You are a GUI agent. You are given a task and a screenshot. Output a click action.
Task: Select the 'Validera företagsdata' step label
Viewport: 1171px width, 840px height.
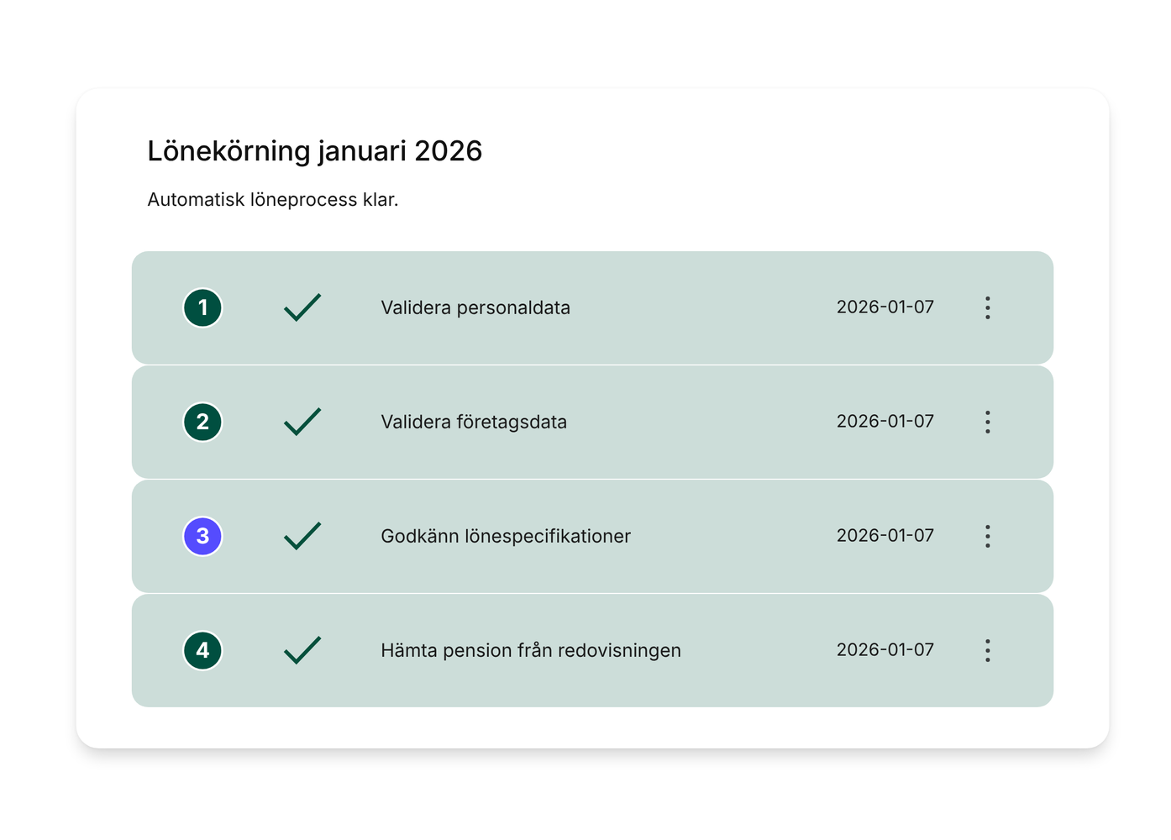click(x=474, y=422)
